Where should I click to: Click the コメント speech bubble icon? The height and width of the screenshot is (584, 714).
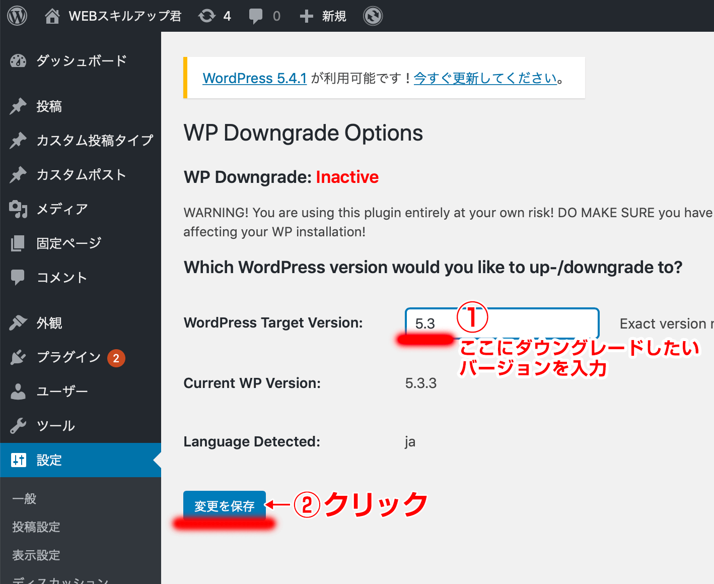(x=18, y=278)
